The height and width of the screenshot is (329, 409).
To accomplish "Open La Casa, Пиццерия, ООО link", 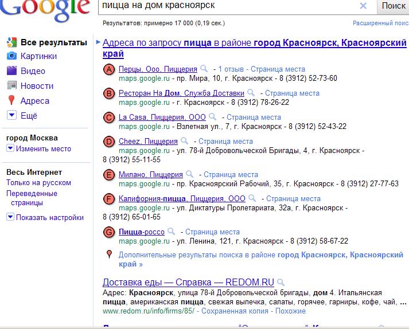I will tap(162, 117).
